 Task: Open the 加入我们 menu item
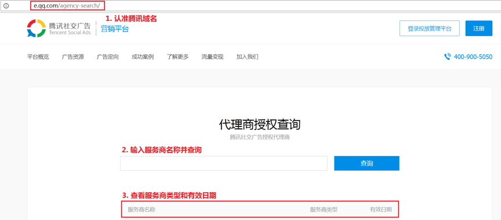tap(247, 57)
